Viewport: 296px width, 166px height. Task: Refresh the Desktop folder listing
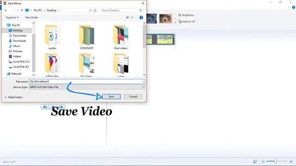95,10
